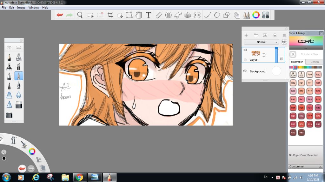Click the Windows Start button

click(6, 177)
